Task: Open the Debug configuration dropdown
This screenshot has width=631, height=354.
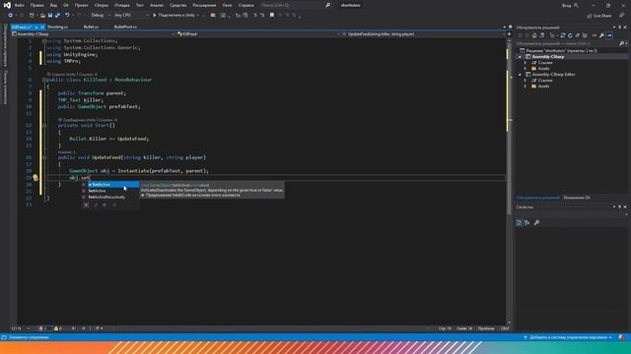Action: click(101, 16)
